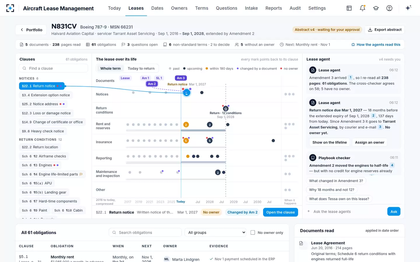This screenshot has width=420, height=262.
Task: Select Sch 6 ¶3 Engines clause
Action: pyautogui.click(x=40, y=165)
